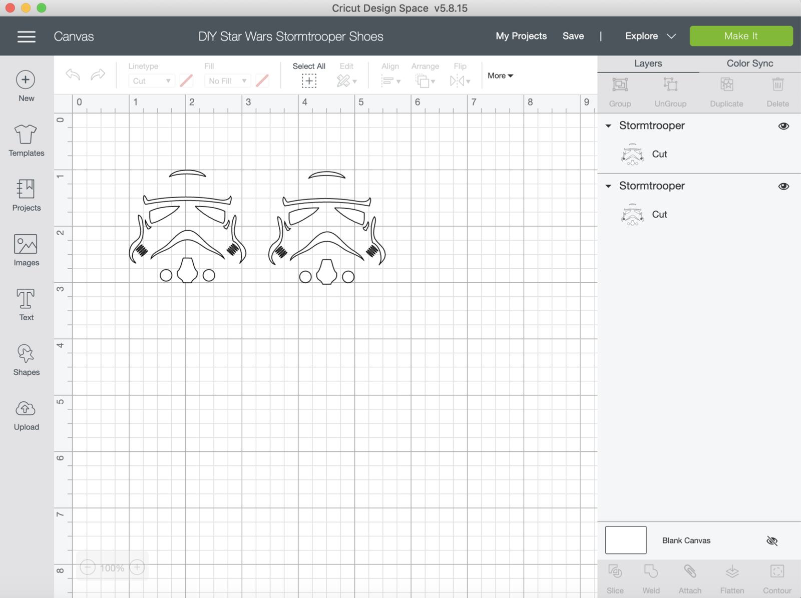Select the Blank Canvas thumbnail
The height and width of the screenshot is (598, 801).
(x=626, y=540)
